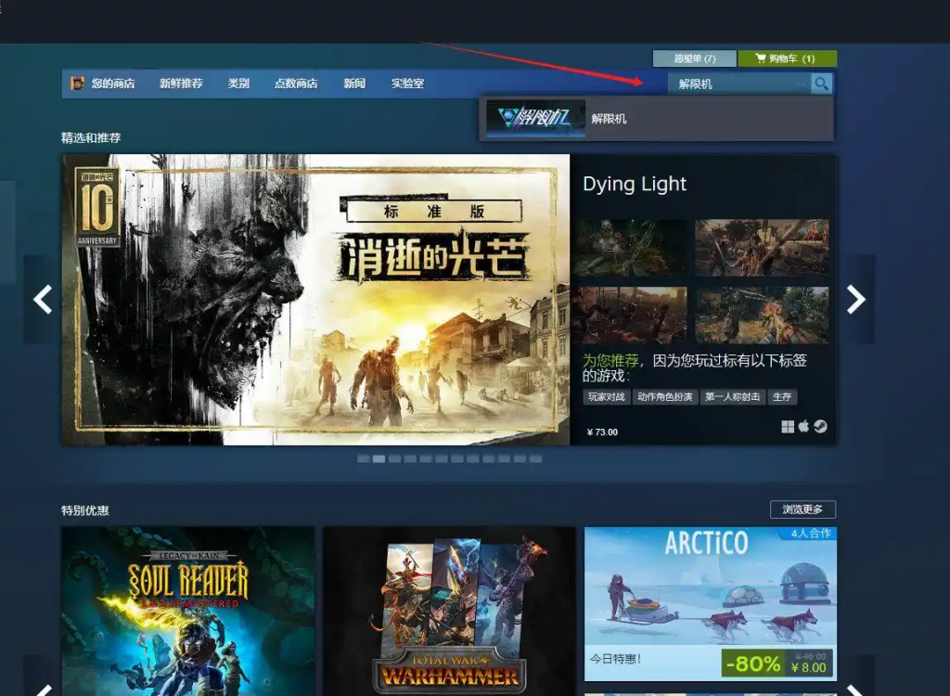
Task: Open the Total War Warhammer deal
Action: [x=449, y=612]
